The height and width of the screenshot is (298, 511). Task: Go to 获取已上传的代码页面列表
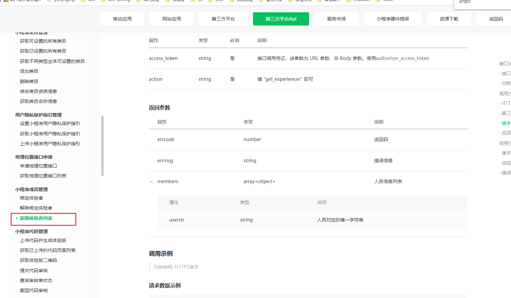[x=48, y=250]
